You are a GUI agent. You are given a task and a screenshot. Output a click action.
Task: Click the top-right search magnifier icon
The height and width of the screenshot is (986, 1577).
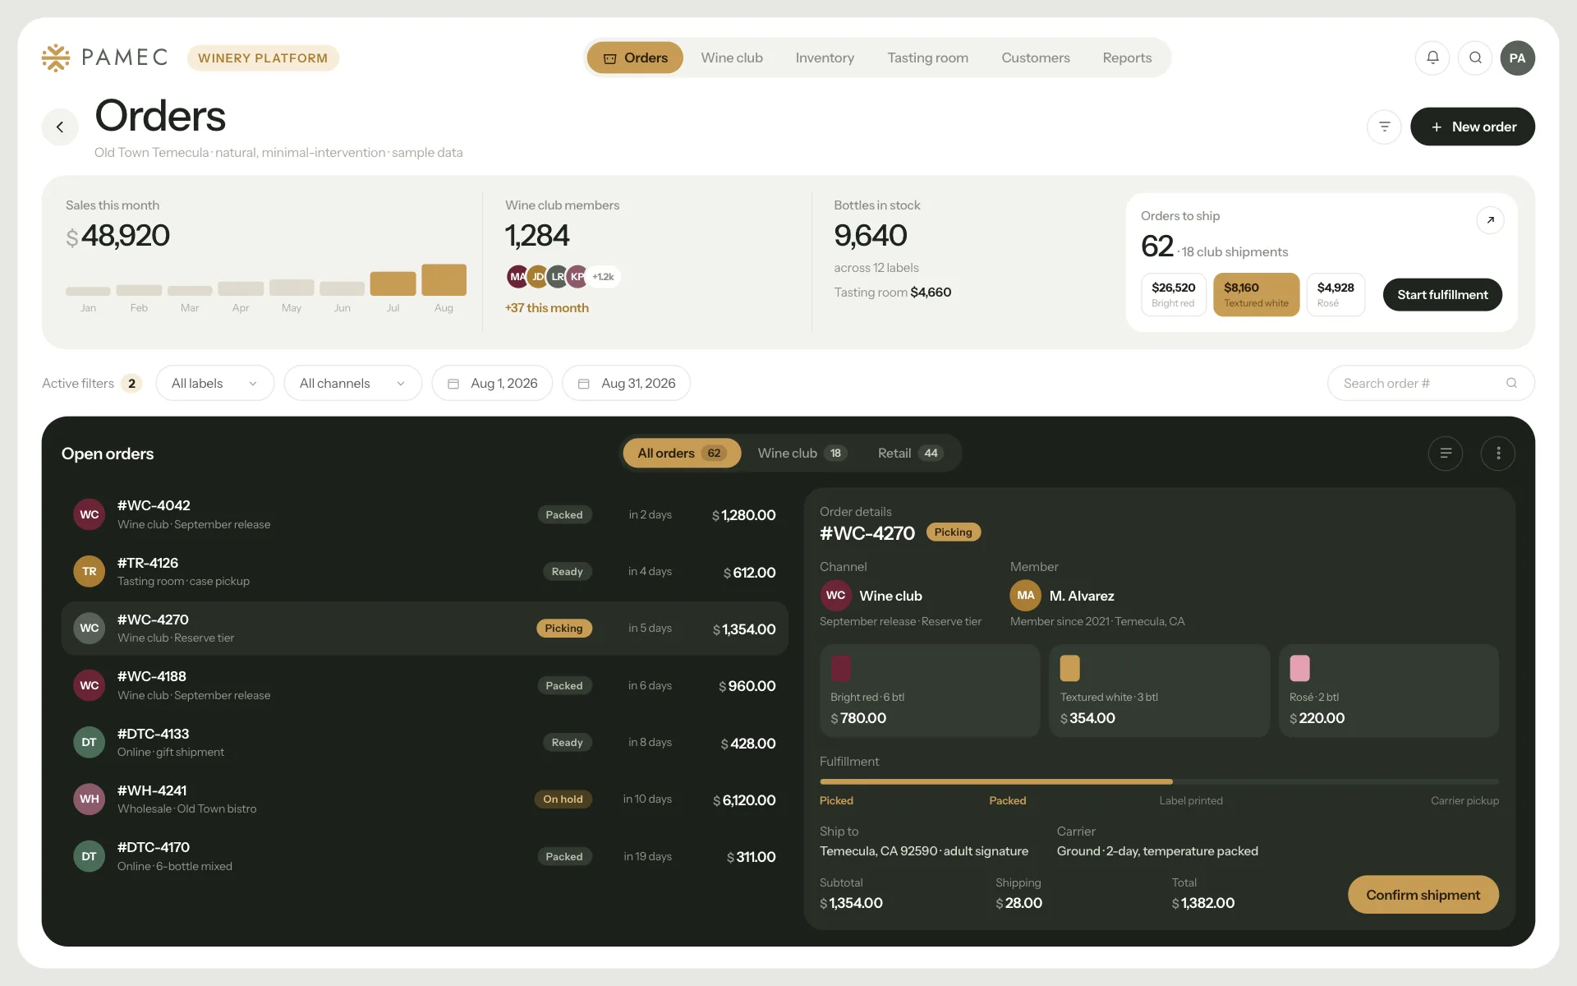(x=1475, y=58)
